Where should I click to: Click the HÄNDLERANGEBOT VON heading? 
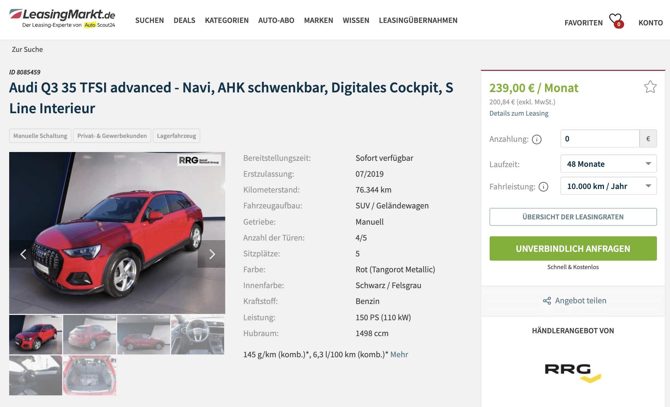pos(573,331)
